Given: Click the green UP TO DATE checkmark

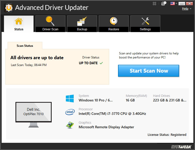Looking at the screenshot, I should [x=101, y=63].
